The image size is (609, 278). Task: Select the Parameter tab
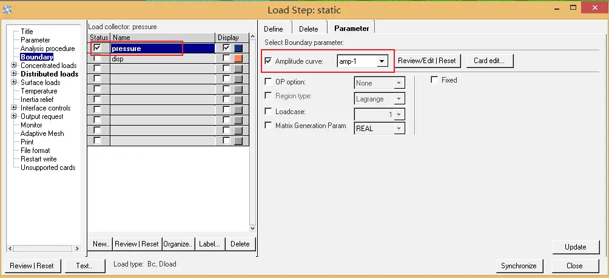351,29
